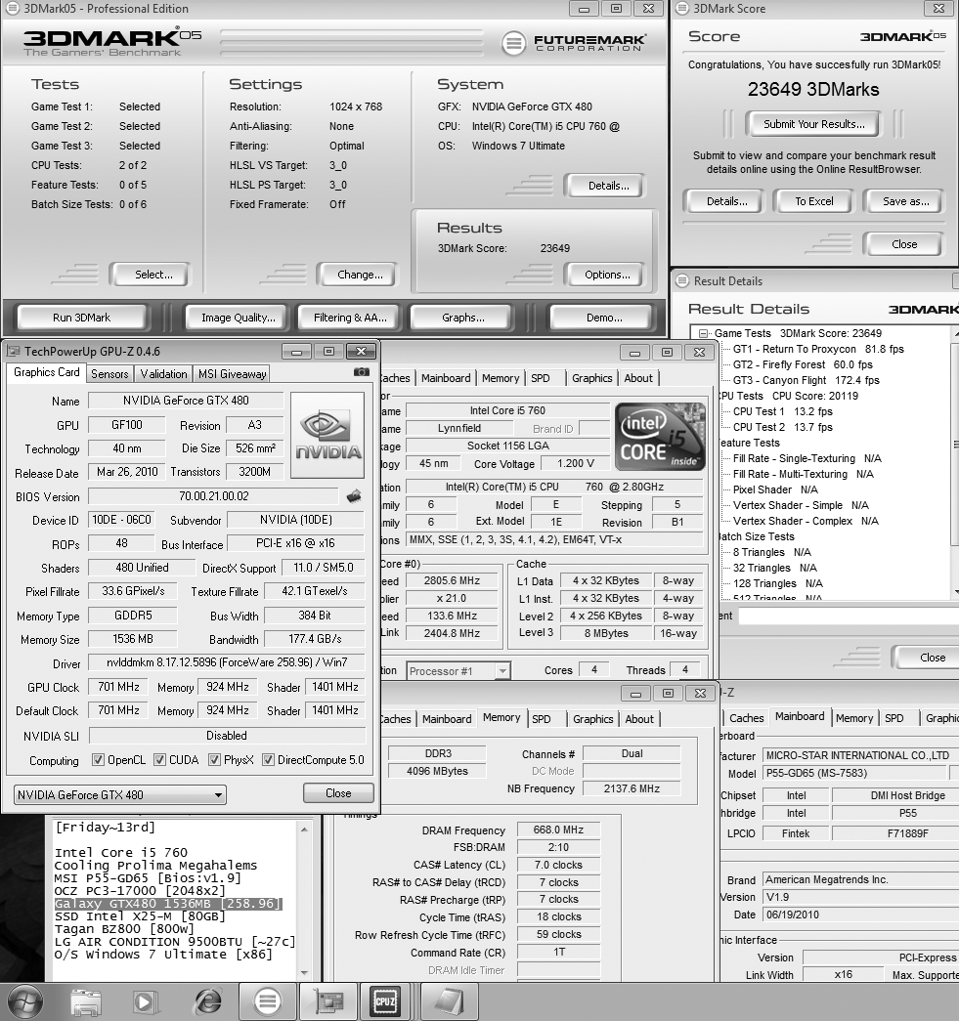This screenshot has height=1021, width=959.
Task: Click the GPU-Z screenshot camera icon
Action: 361,372
